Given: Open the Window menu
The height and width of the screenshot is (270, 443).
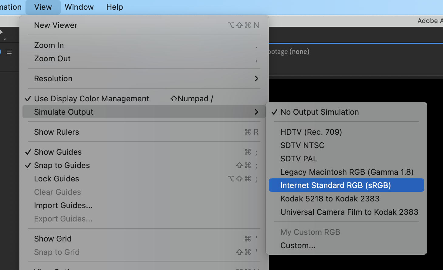Looking at the screenshot, I should pyautogui.click(x=79, y=7).
